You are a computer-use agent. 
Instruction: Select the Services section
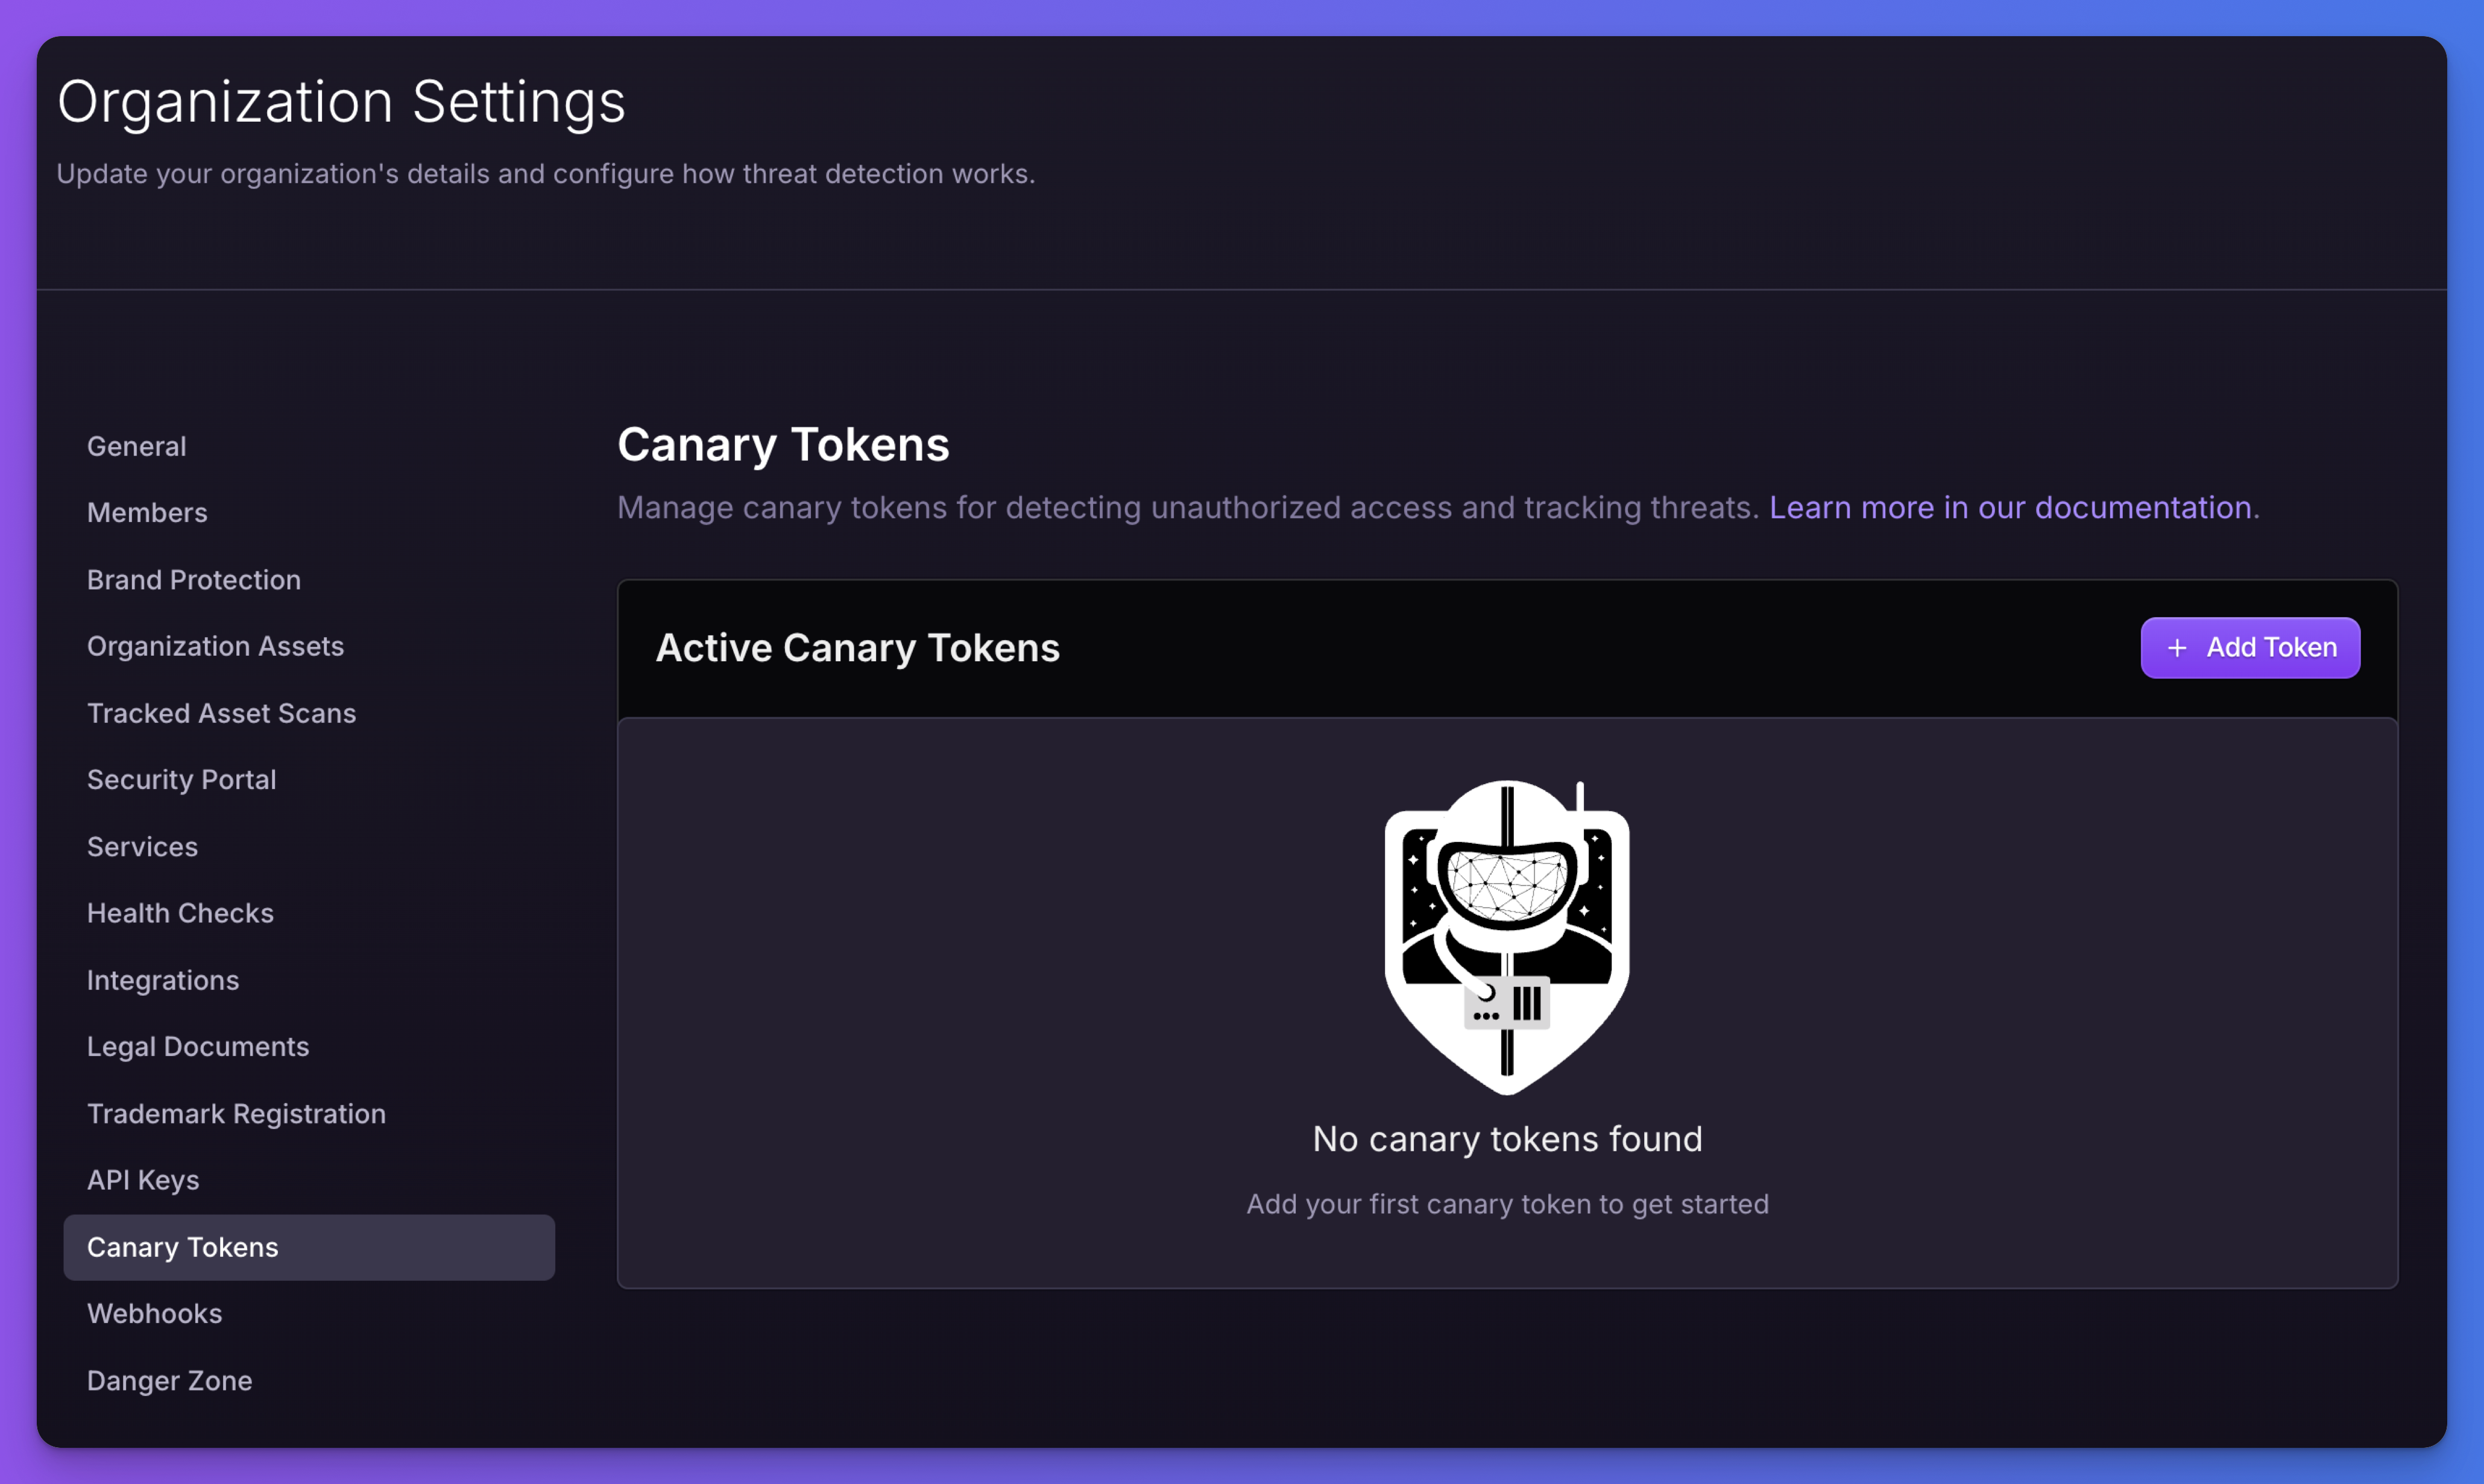[142, 846]
